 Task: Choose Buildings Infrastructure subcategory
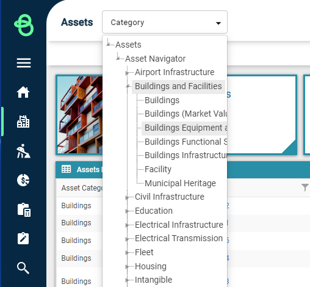click(x=186, y=155)
